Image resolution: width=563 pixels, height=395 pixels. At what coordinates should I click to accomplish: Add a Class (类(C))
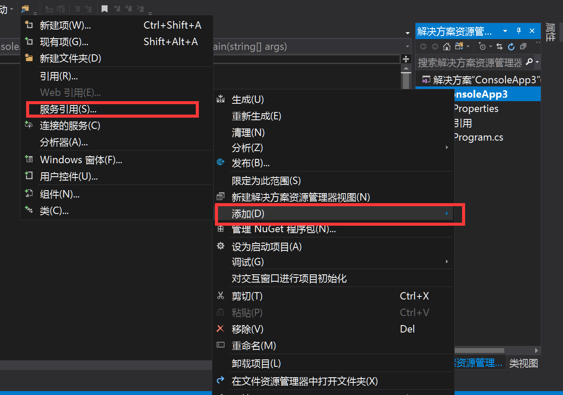(x=117, y=211)
